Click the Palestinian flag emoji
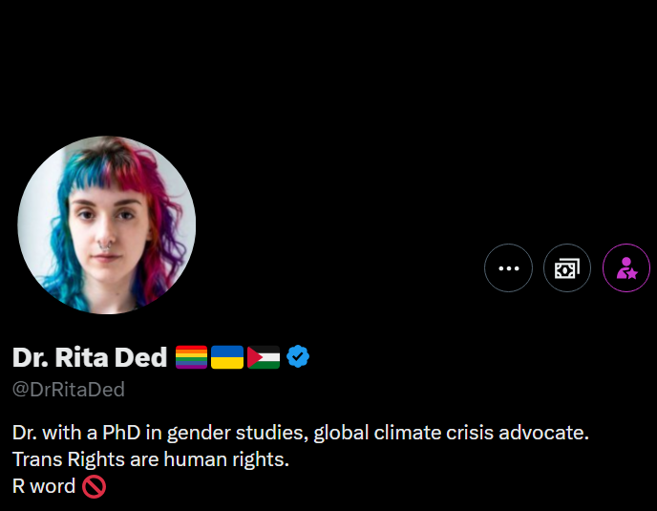657x511 pixels. click(263, 357)
